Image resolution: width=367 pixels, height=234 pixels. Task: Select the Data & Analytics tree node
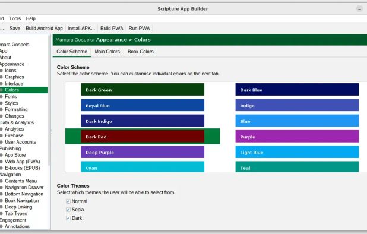click(17, 122)
